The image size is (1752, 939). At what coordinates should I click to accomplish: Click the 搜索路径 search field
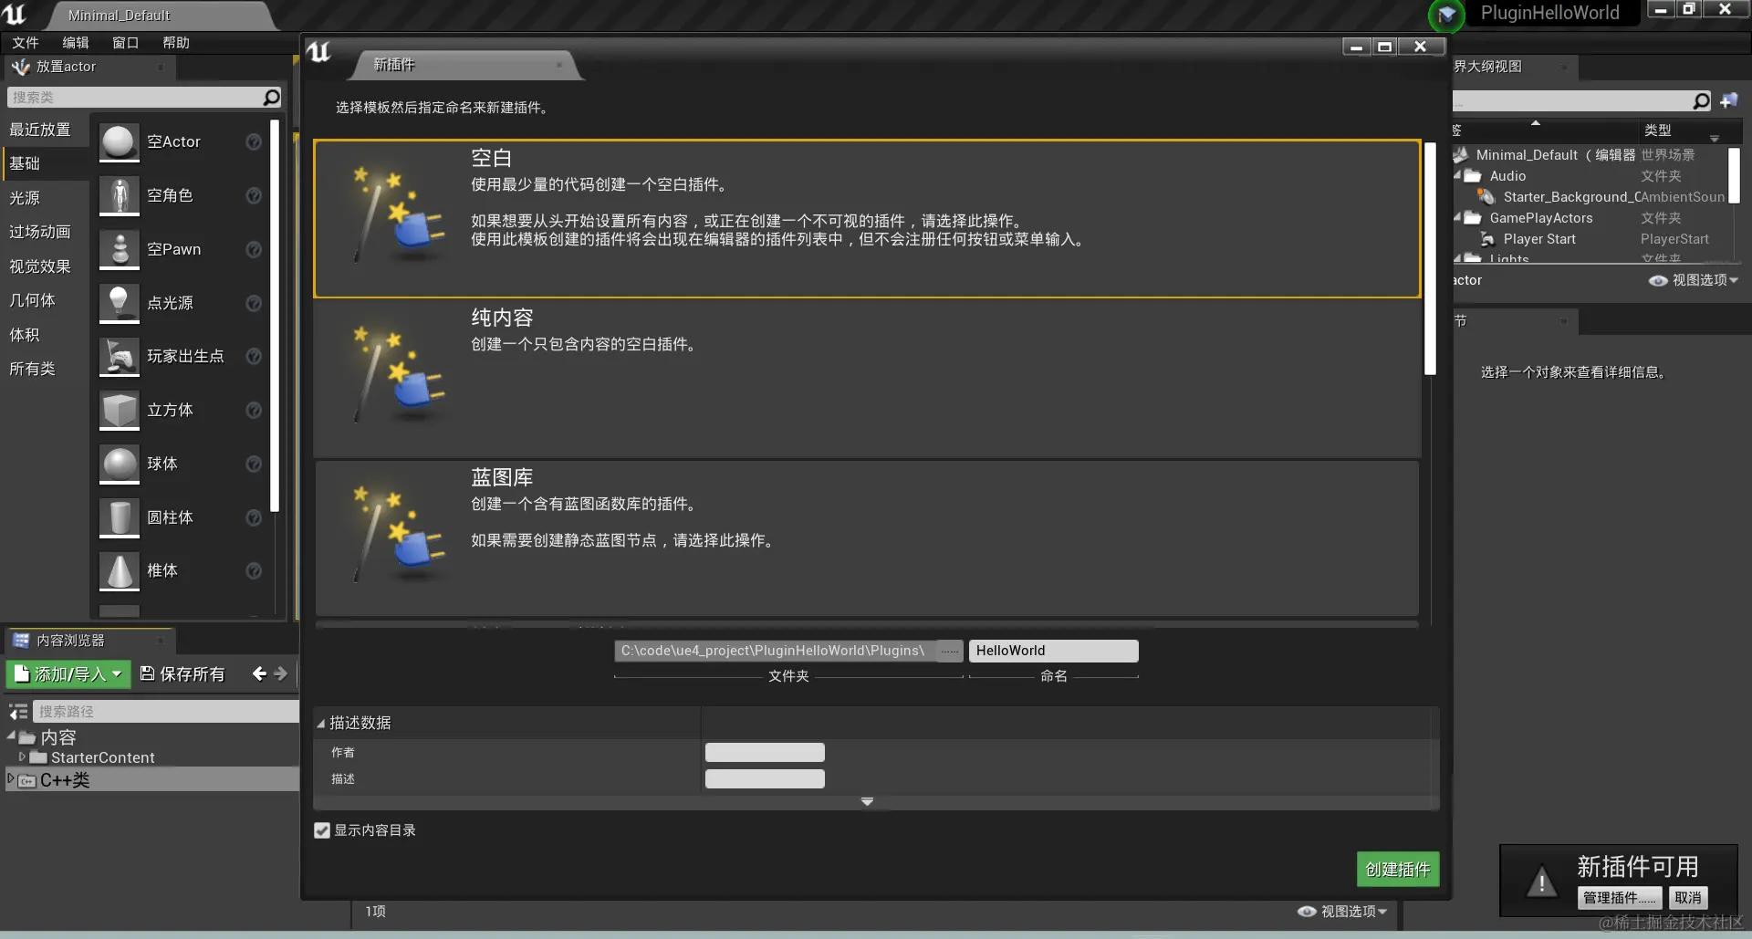click(166, 711)
